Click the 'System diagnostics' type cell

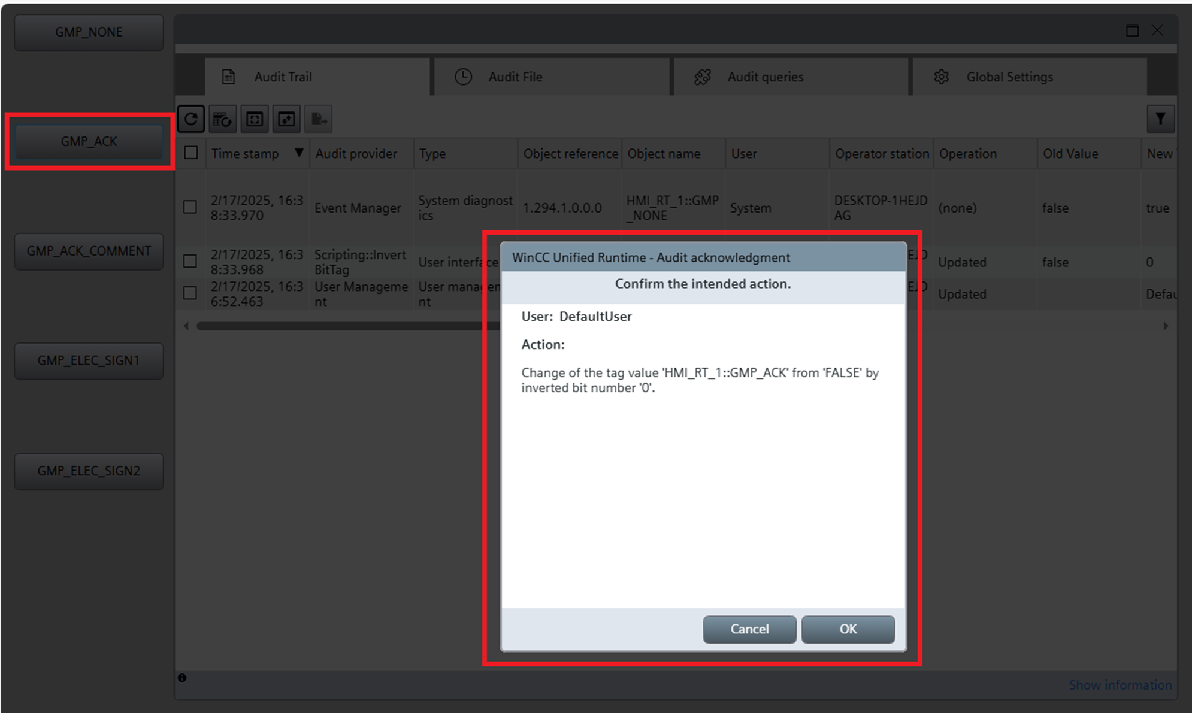tap(465, 208)
